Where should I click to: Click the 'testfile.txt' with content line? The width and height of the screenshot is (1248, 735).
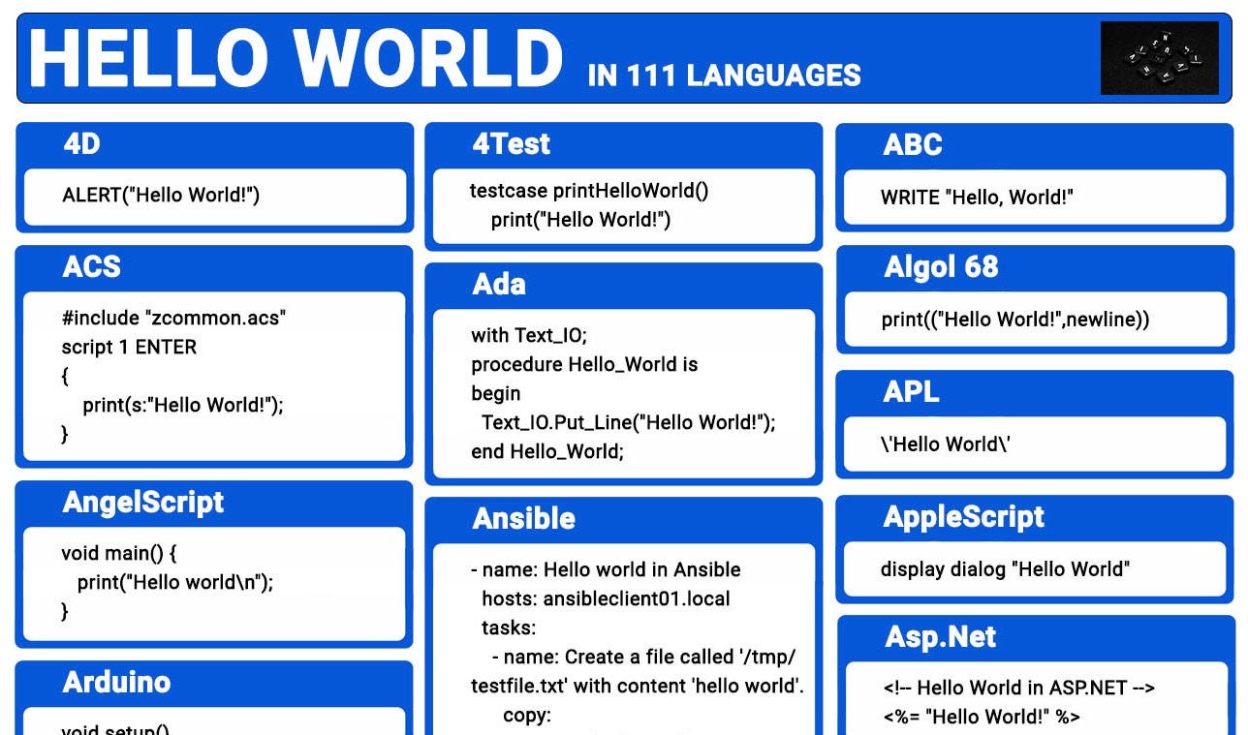click(x=638, y=686)
